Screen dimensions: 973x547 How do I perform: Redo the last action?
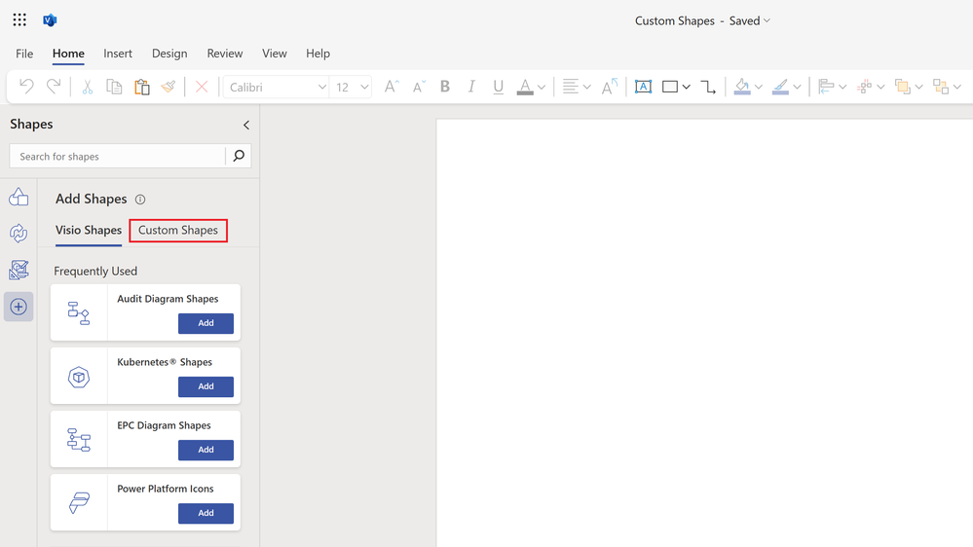[x=54, y=87]
